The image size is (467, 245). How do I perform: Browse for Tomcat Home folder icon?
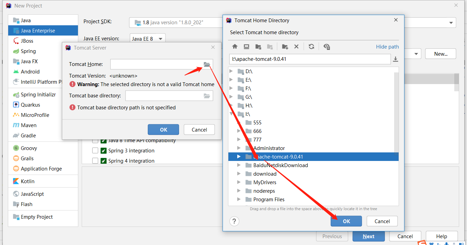pos(207,64)
